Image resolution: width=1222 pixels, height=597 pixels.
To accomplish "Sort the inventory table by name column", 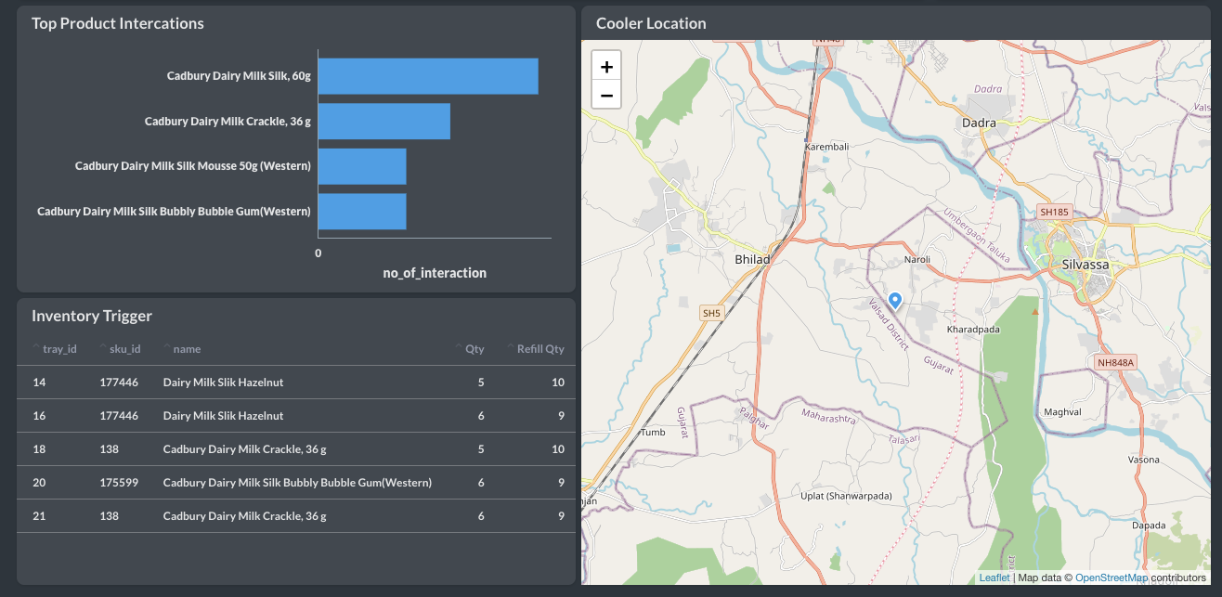I will coord(186,349).
